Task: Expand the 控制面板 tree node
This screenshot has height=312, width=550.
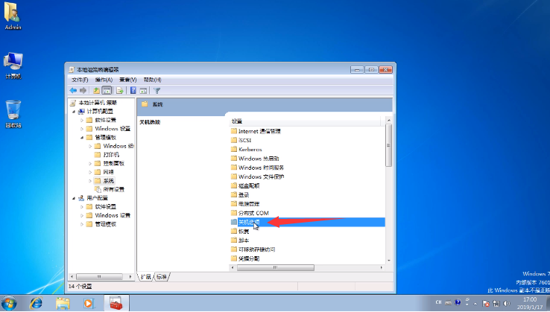Action: pos(90,163)
